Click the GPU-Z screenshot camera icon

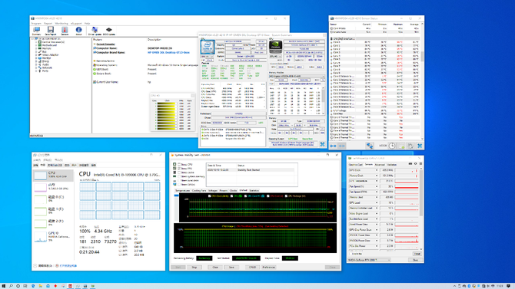(410, 164)
